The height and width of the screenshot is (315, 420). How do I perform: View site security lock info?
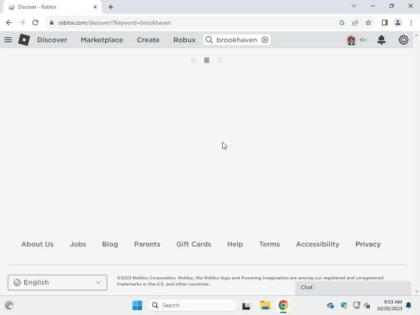52,23
